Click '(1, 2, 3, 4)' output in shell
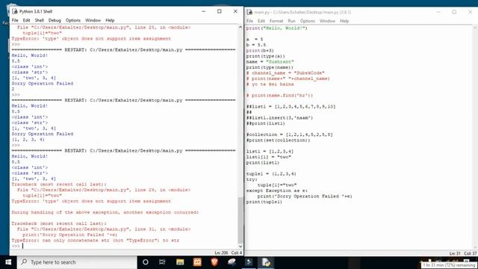 click(x=28, y=140)
